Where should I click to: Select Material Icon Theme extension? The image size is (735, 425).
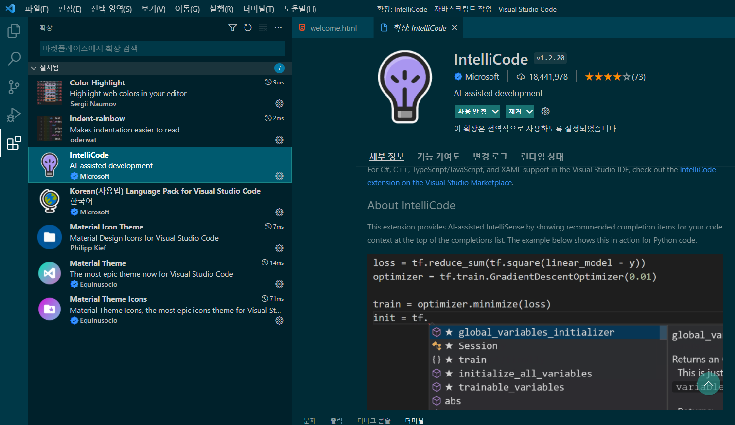click(x=160, y=237)
